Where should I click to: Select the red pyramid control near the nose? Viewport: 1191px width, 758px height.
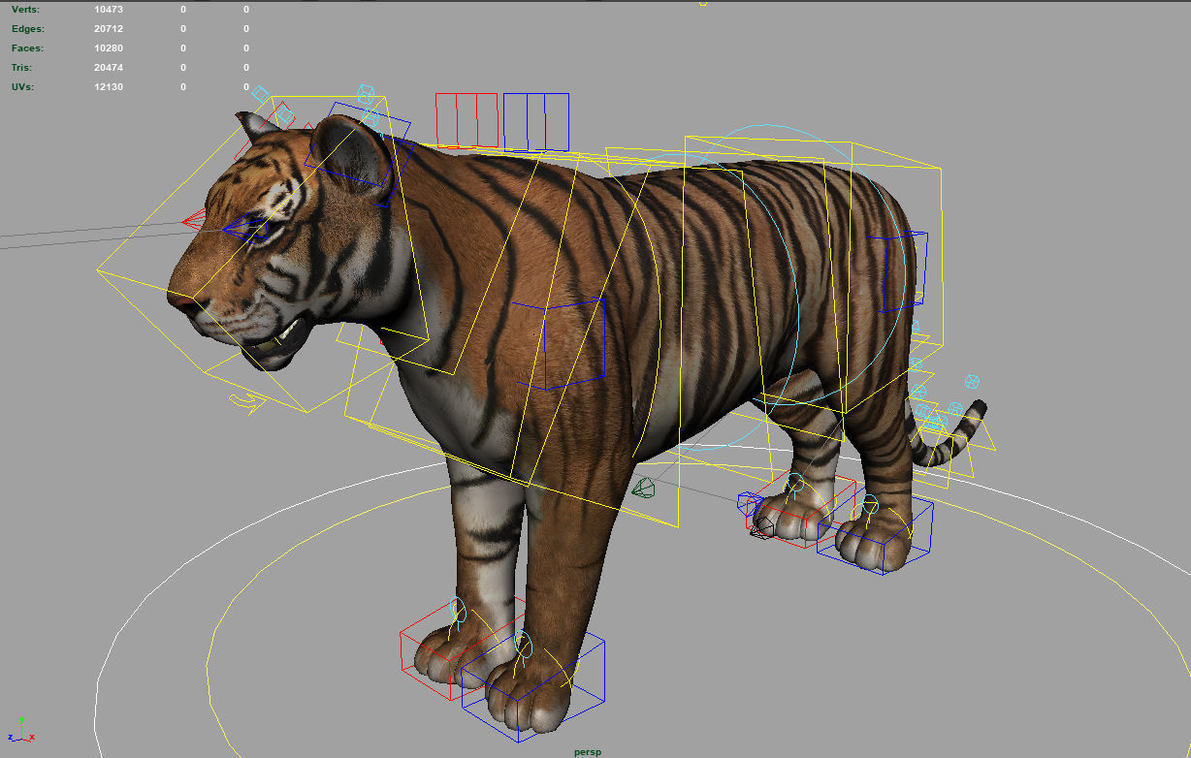194,220
